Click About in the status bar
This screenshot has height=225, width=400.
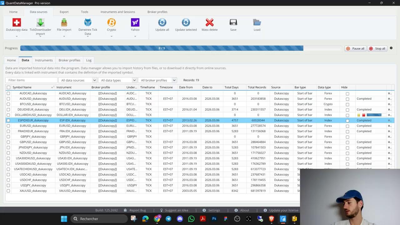pyautogui.click(x=242, y=210)
